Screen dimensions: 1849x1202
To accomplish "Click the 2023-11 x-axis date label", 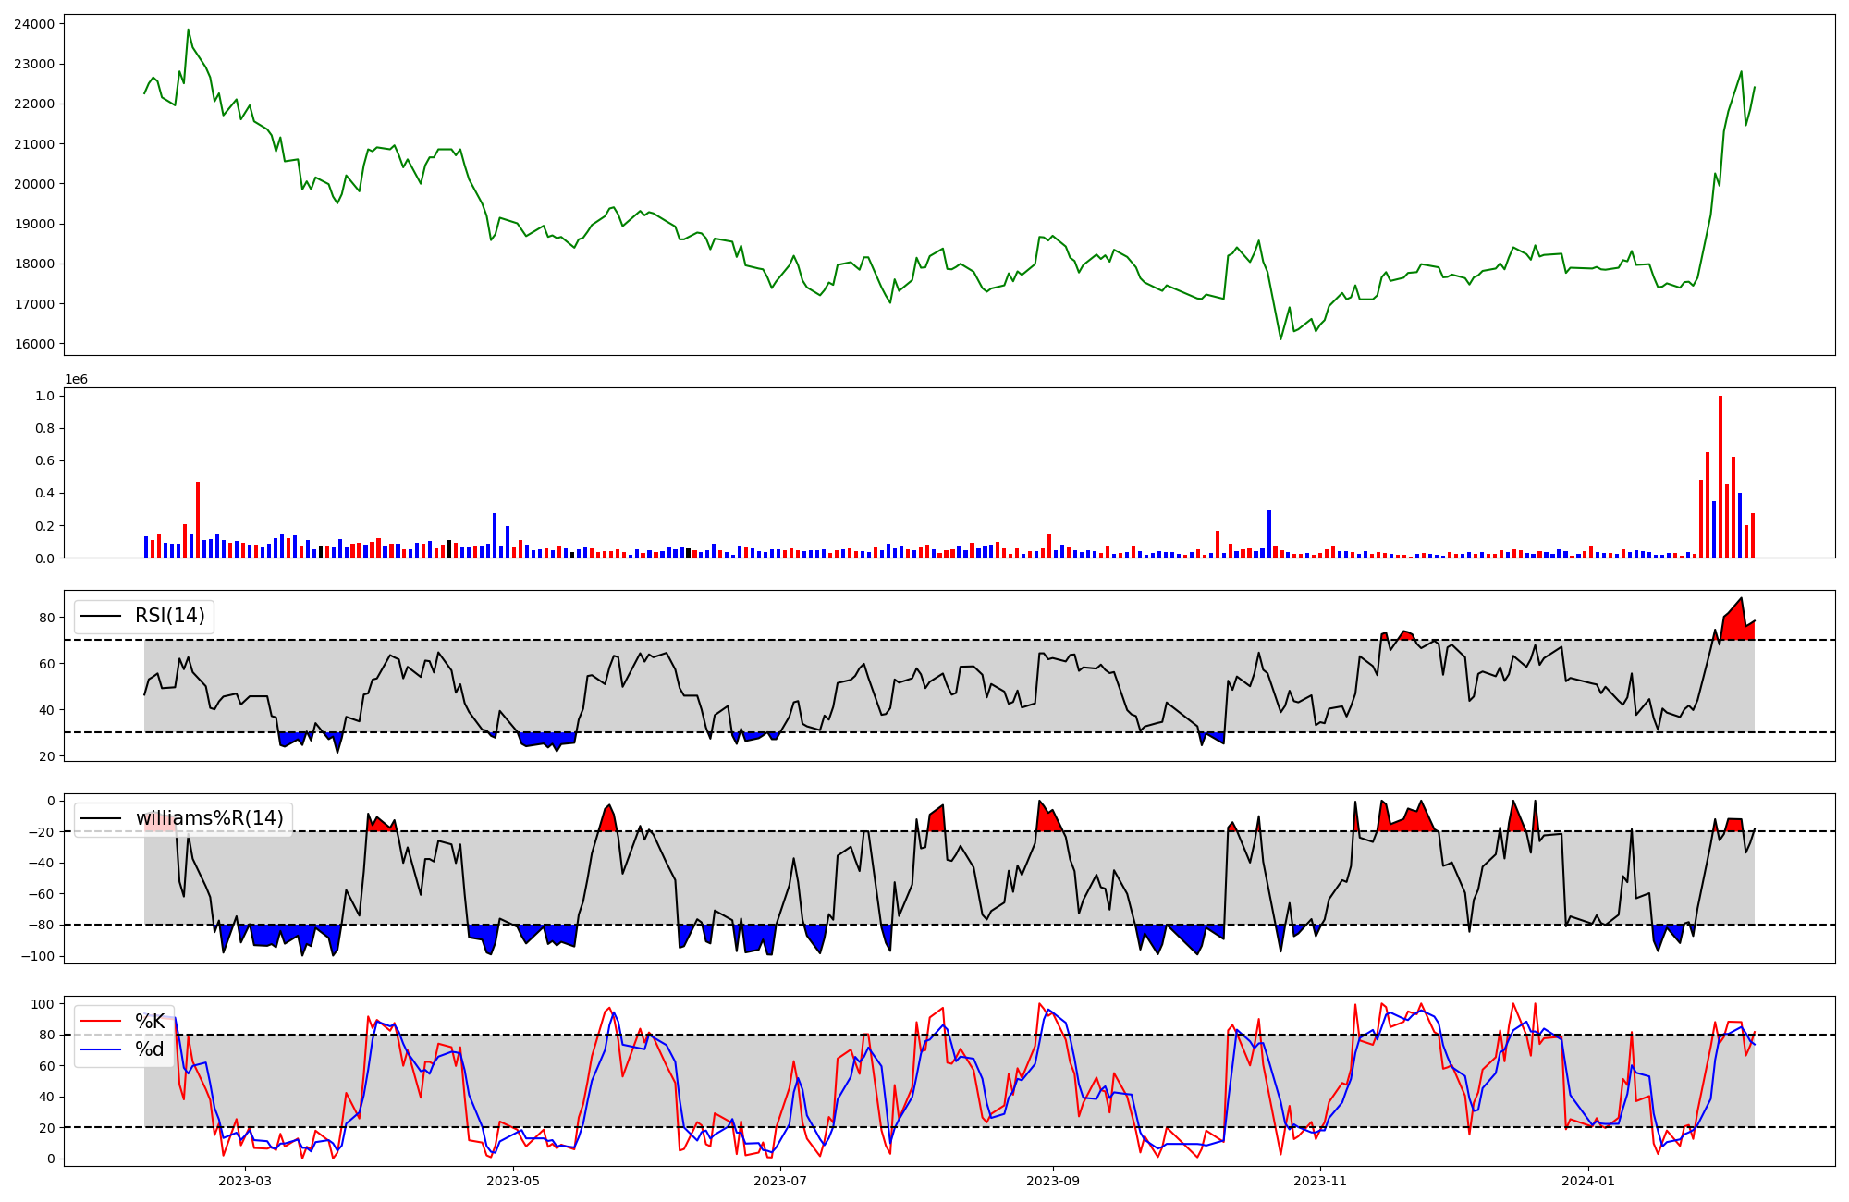I will click(1319, 1181).
